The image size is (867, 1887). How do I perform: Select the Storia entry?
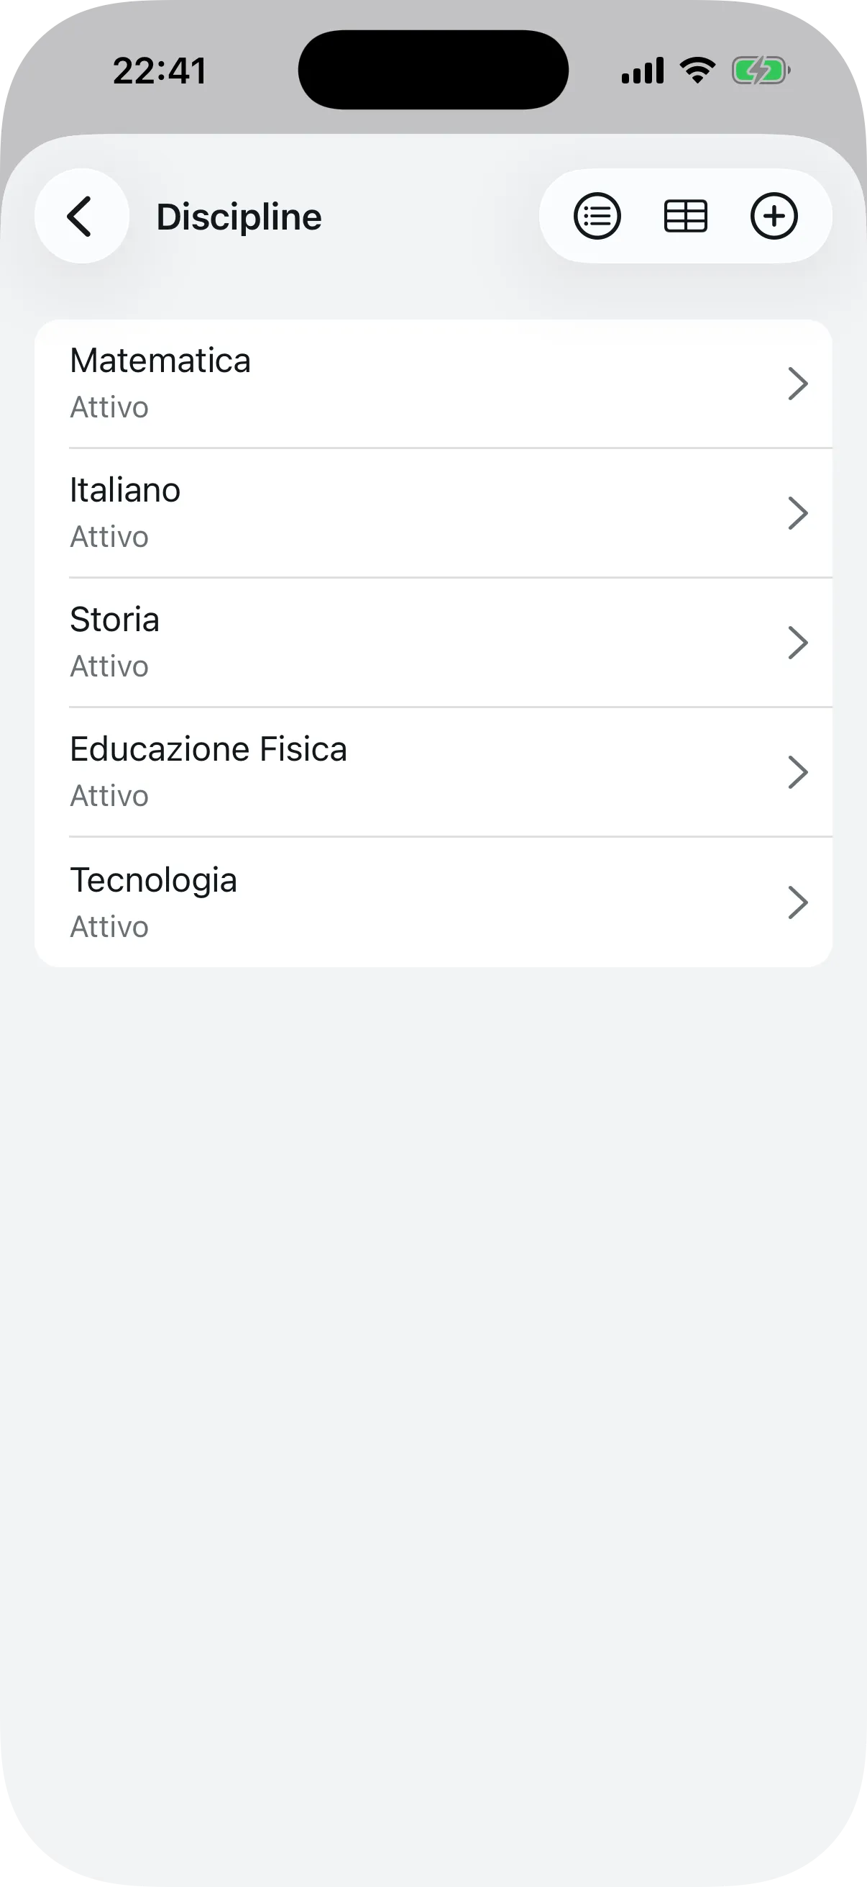pos(115,620)
